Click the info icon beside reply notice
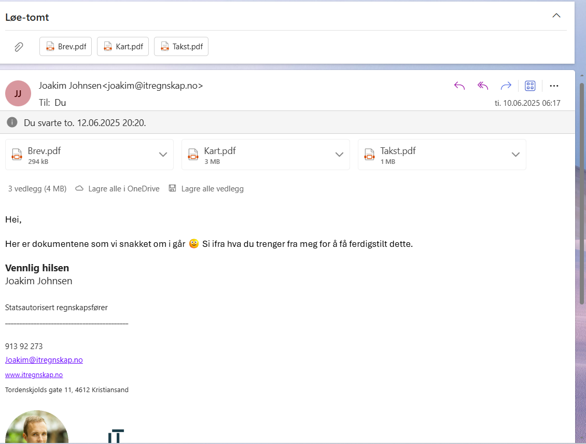The width and height of the screenshot is (586, 444). click(12, 122)
